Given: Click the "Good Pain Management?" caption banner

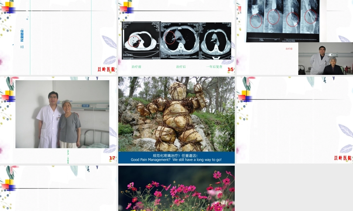Looking at the screenshot, I should 176,158.
